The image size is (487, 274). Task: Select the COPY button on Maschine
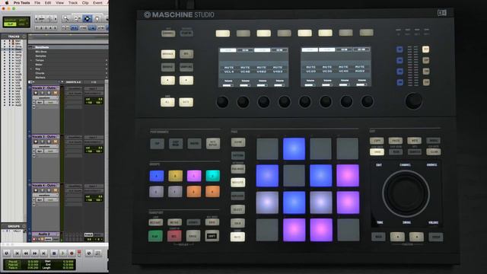377,141
